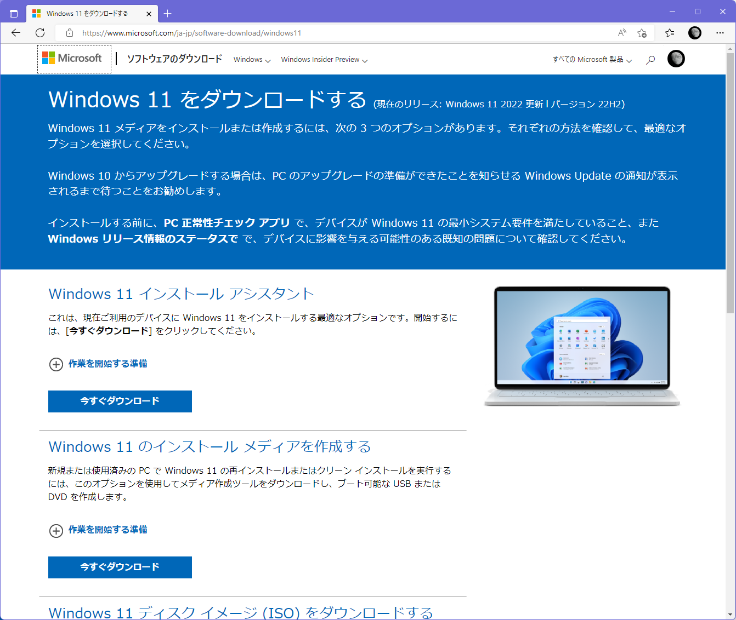Close the Windows 11 download tab
This screenshot has width=736, height=620.
(149, 14)
